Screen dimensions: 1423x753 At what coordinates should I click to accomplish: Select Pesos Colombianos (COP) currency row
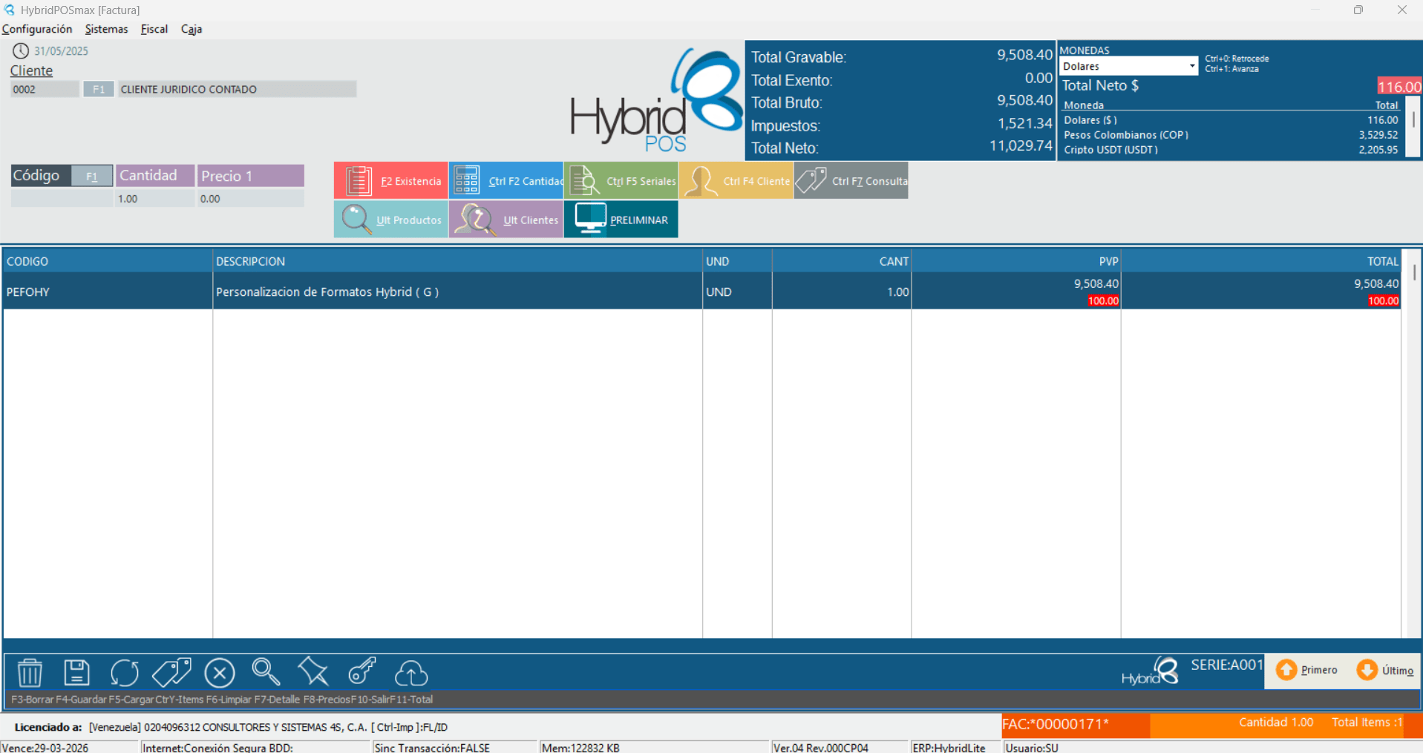tap(1231, 135)
